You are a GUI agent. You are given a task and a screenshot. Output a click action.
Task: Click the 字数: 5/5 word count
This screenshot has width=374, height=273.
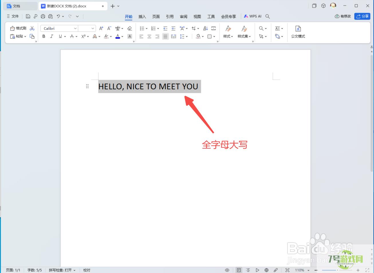click(35, 270)
